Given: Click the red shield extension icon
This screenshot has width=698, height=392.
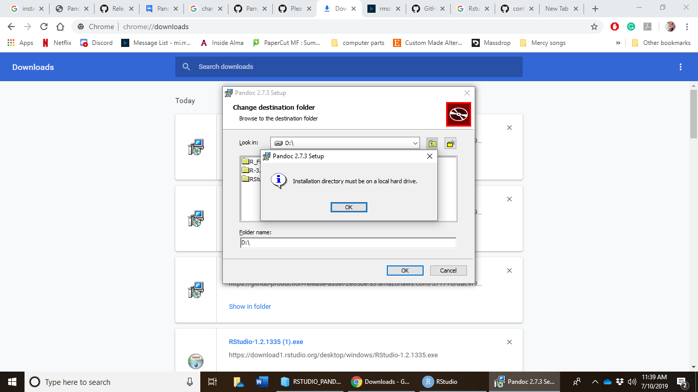Looking at the screenshot, I should pos(615,27).
